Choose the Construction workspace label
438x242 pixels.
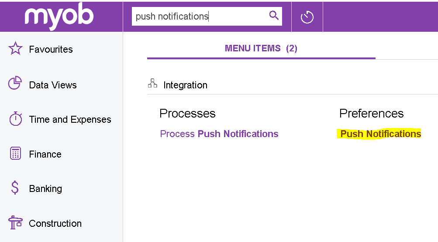pyautogui.click(x=55, y=224)
